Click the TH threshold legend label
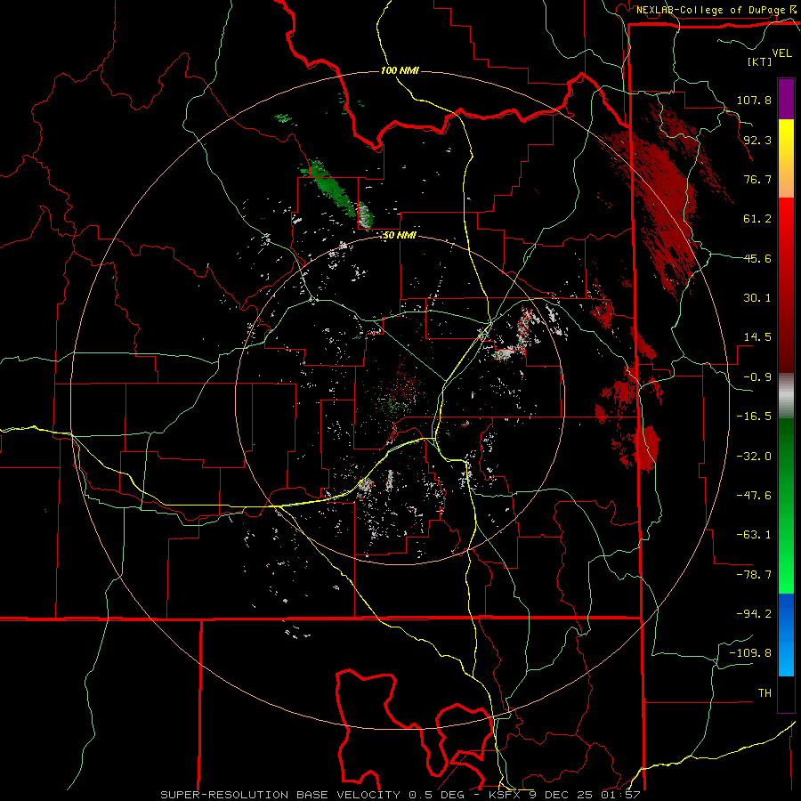Screen dimensions: 801x801 click(x=765, y=693)
